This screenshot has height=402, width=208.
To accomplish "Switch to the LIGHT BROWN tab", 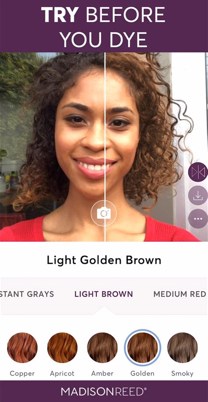I will (104, 294).
